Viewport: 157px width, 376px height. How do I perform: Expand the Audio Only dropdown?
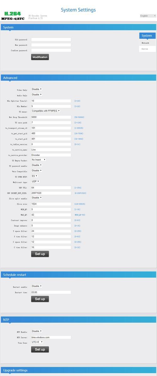point(36,95)
